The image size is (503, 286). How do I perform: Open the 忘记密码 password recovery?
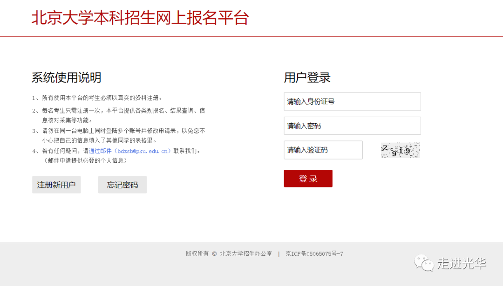point(122,185)
